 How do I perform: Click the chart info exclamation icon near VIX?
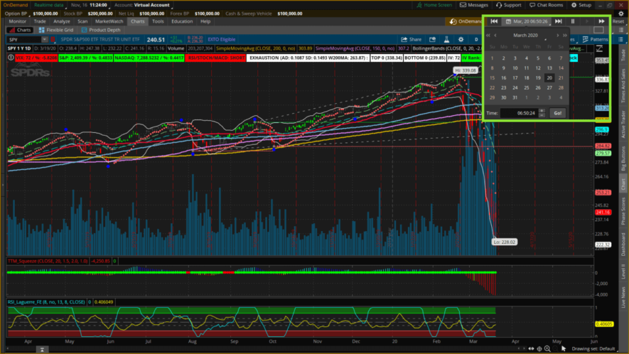coord(11,58)
